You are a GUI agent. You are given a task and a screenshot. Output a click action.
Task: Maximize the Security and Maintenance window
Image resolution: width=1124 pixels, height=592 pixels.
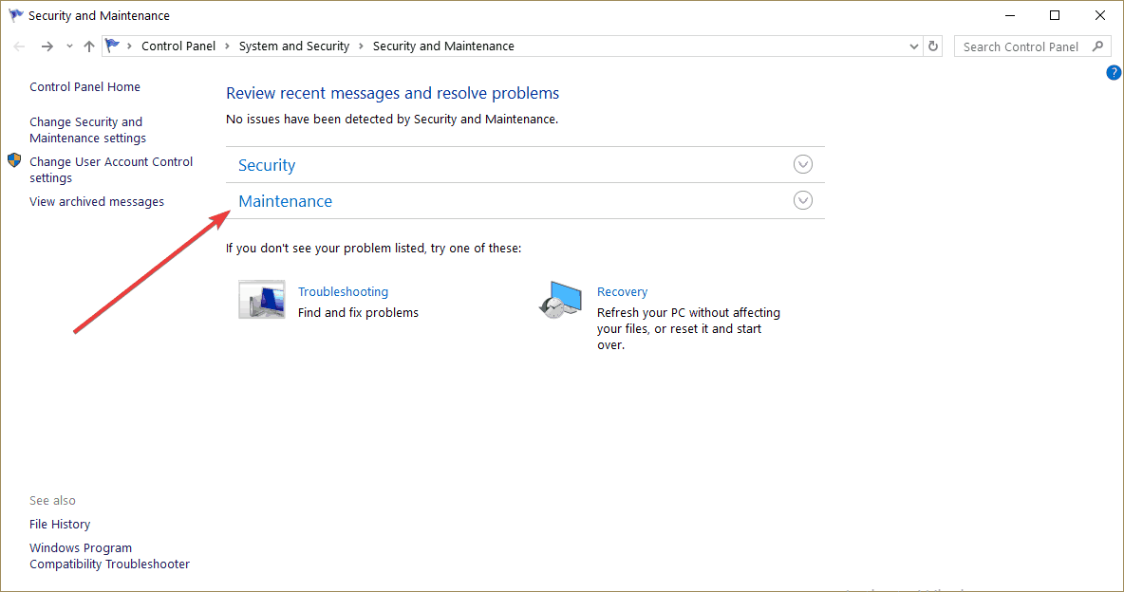(x=1055, y=15)
